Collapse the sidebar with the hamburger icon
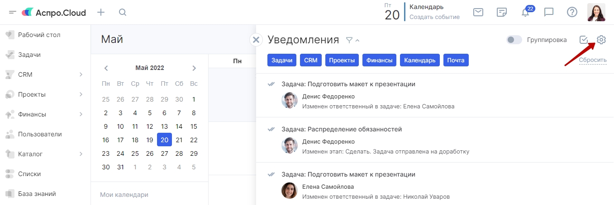Viewport: 614px width, 205px height. [x=13, y=12]
